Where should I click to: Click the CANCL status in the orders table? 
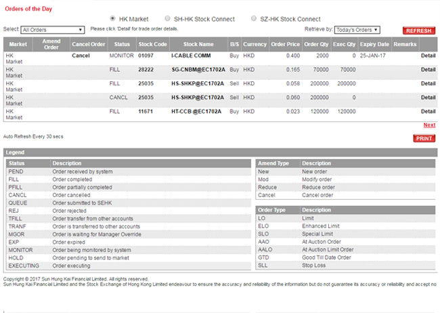click(x=118, y=98)
